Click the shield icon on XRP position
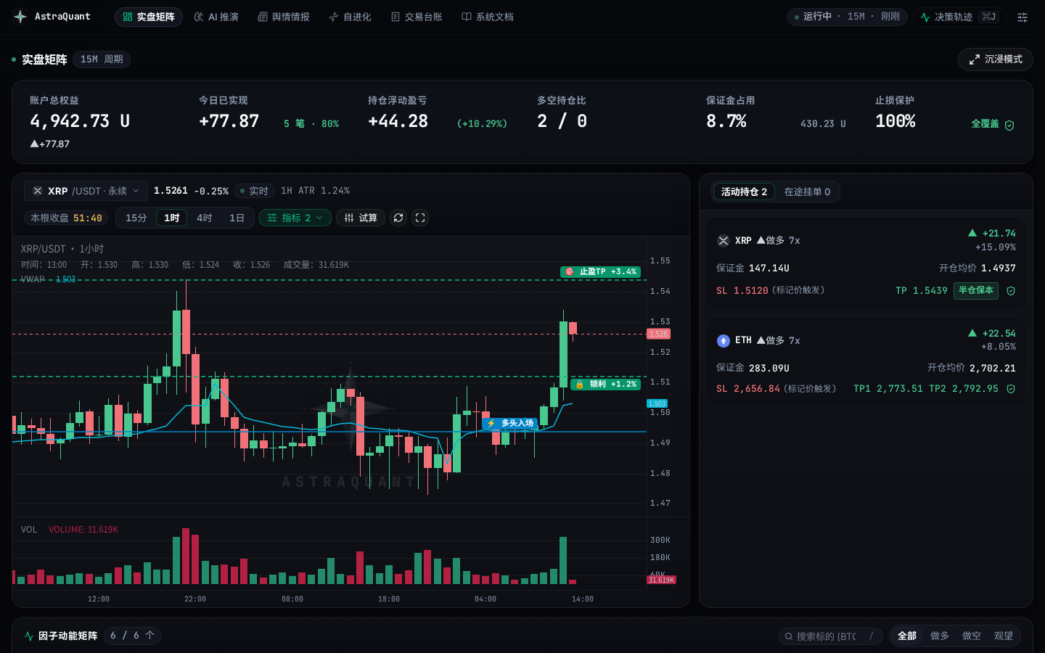1045x653 pixels. click(1011, 291)
